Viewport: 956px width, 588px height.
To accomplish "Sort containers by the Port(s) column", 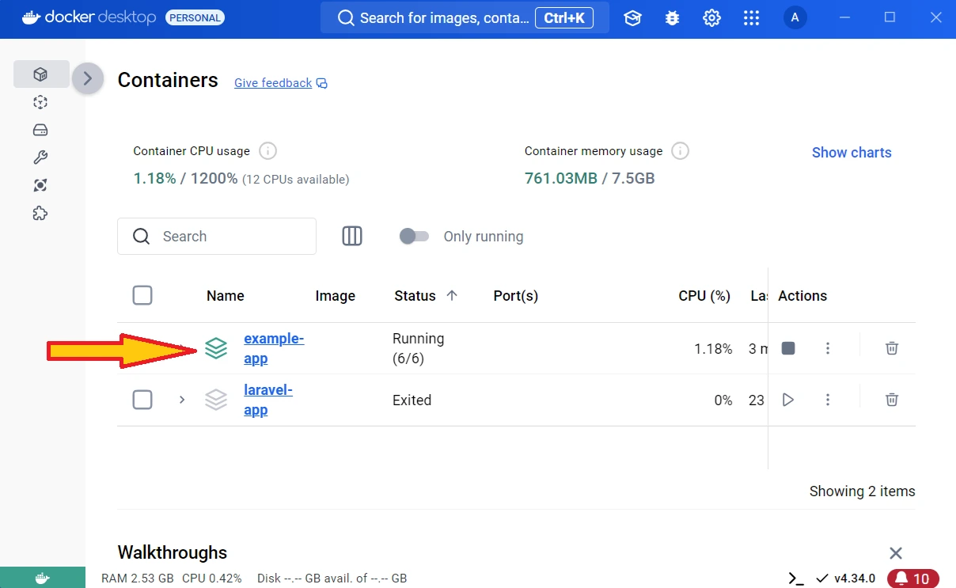I will (516, 296).
